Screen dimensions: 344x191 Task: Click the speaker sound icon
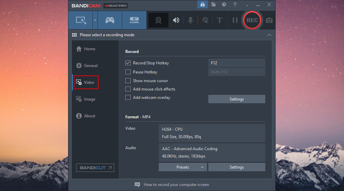(176, 20)
